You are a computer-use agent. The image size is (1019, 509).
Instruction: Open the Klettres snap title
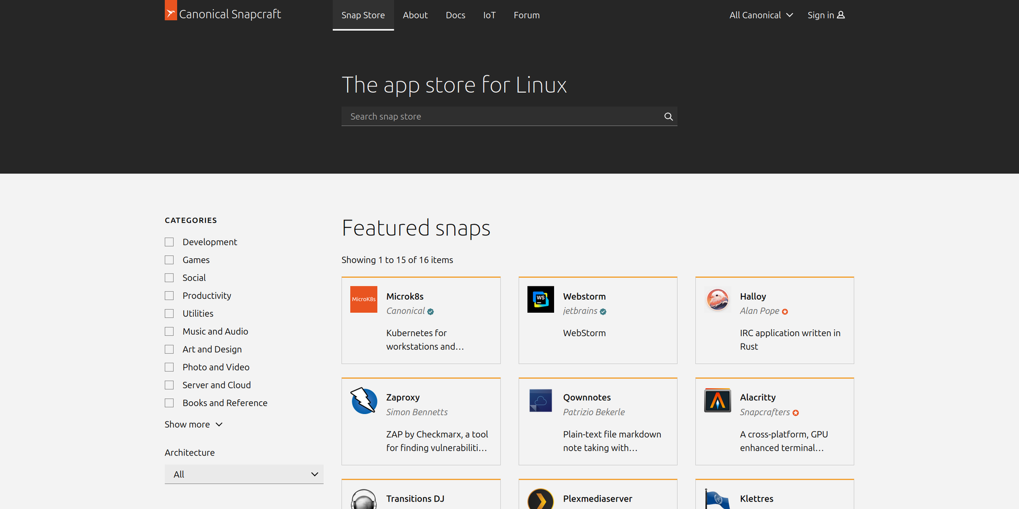(x=757, y=499)
